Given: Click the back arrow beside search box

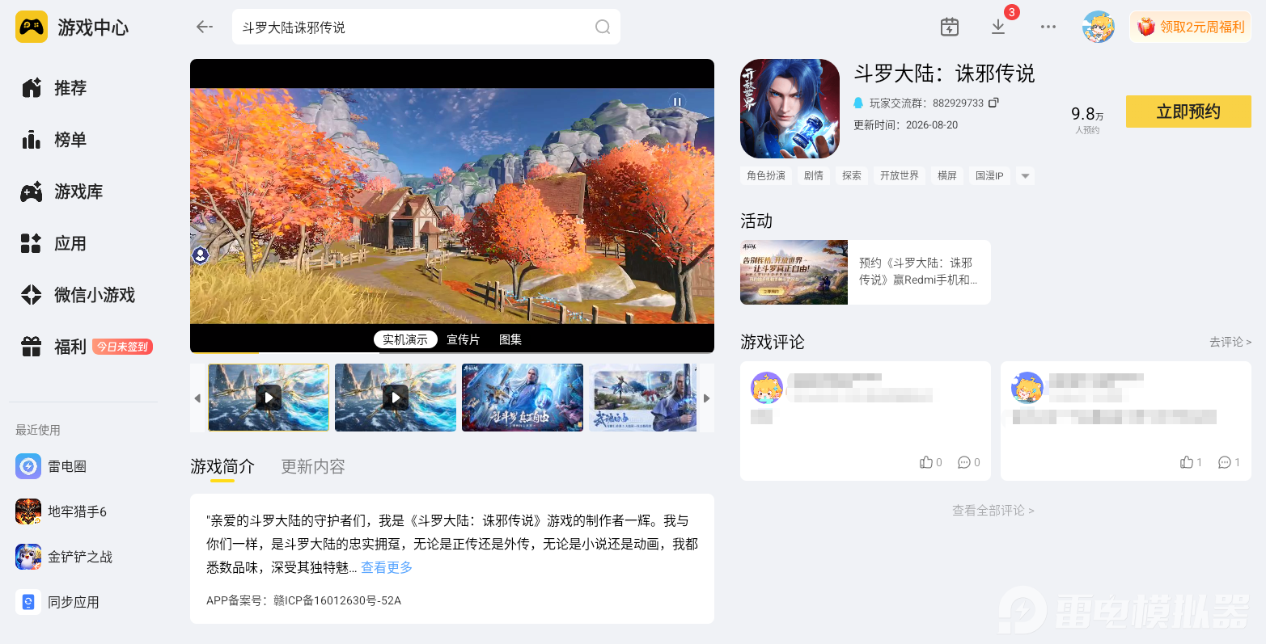Looking at the screenshot, I should [x=204, y=27].
